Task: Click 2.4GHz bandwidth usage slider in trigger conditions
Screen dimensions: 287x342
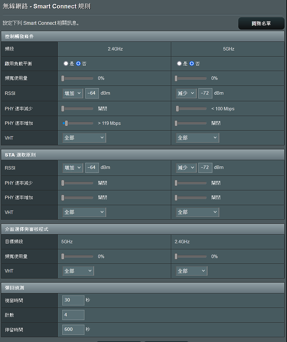Action: click(78, 78)
